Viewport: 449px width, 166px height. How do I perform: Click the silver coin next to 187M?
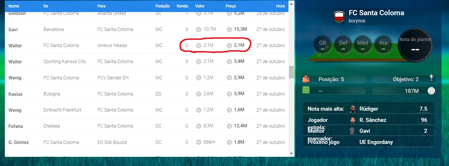431,91
